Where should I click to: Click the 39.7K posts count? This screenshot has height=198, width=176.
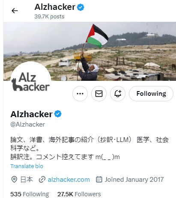coord(49,17)
